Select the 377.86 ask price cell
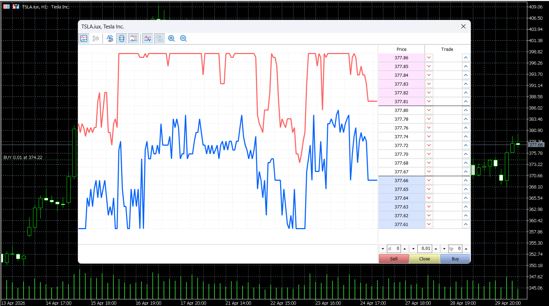This screenshot has width=549, height=306. coord(401,58)
